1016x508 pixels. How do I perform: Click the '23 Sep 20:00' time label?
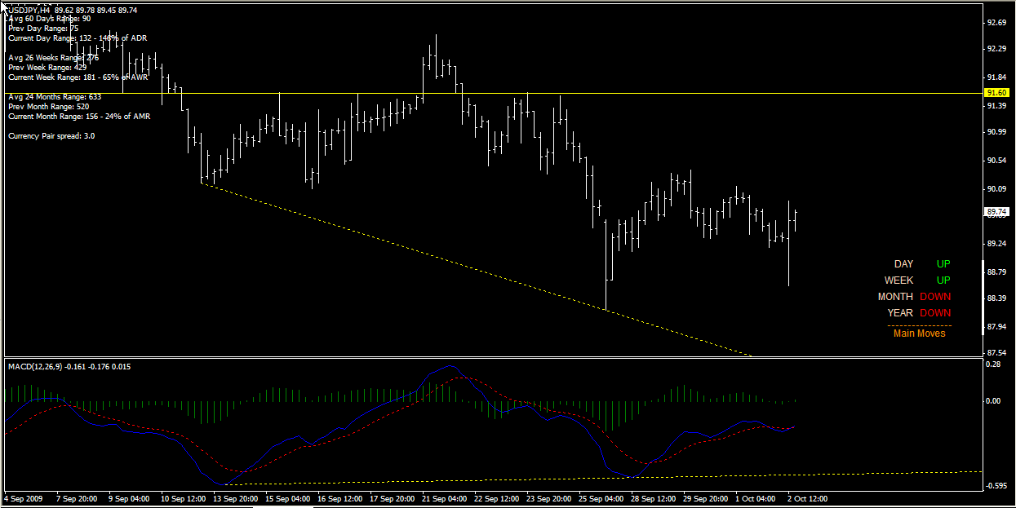coord(549,497)
